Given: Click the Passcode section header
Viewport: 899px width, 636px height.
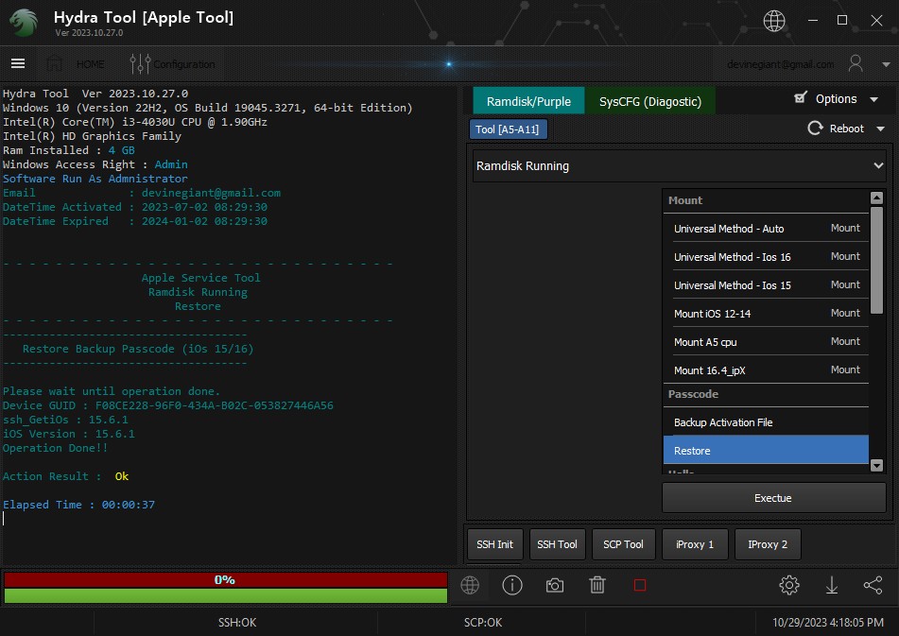Looking at the screenshot, I should tap(766, 394).
